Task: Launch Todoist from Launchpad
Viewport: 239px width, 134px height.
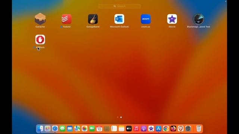Action: click(66, 19)
